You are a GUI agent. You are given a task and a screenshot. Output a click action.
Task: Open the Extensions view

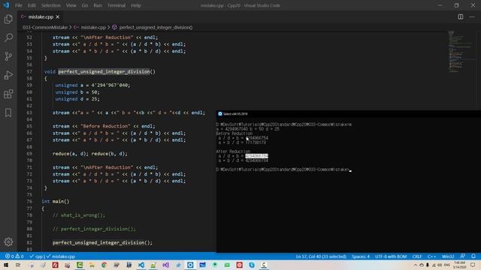8,94
